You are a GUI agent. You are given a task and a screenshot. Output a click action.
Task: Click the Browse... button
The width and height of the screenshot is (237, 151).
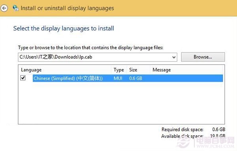203,57
